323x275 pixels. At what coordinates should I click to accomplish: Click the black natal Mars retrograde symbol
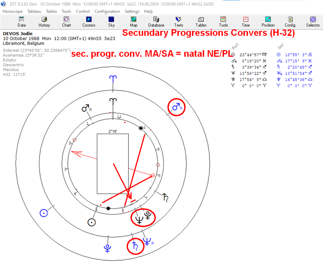pos(86,108)
